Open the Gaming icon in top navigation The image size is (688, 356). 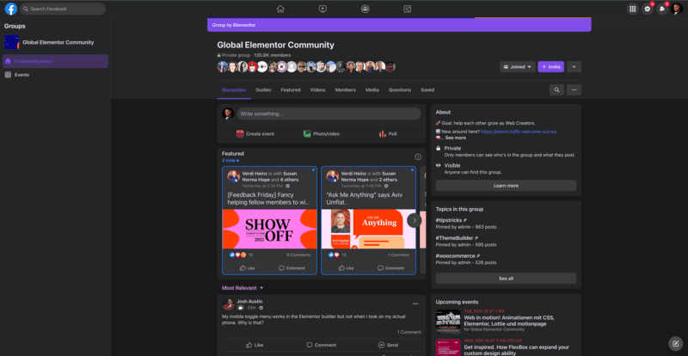[x=407, y=9]
